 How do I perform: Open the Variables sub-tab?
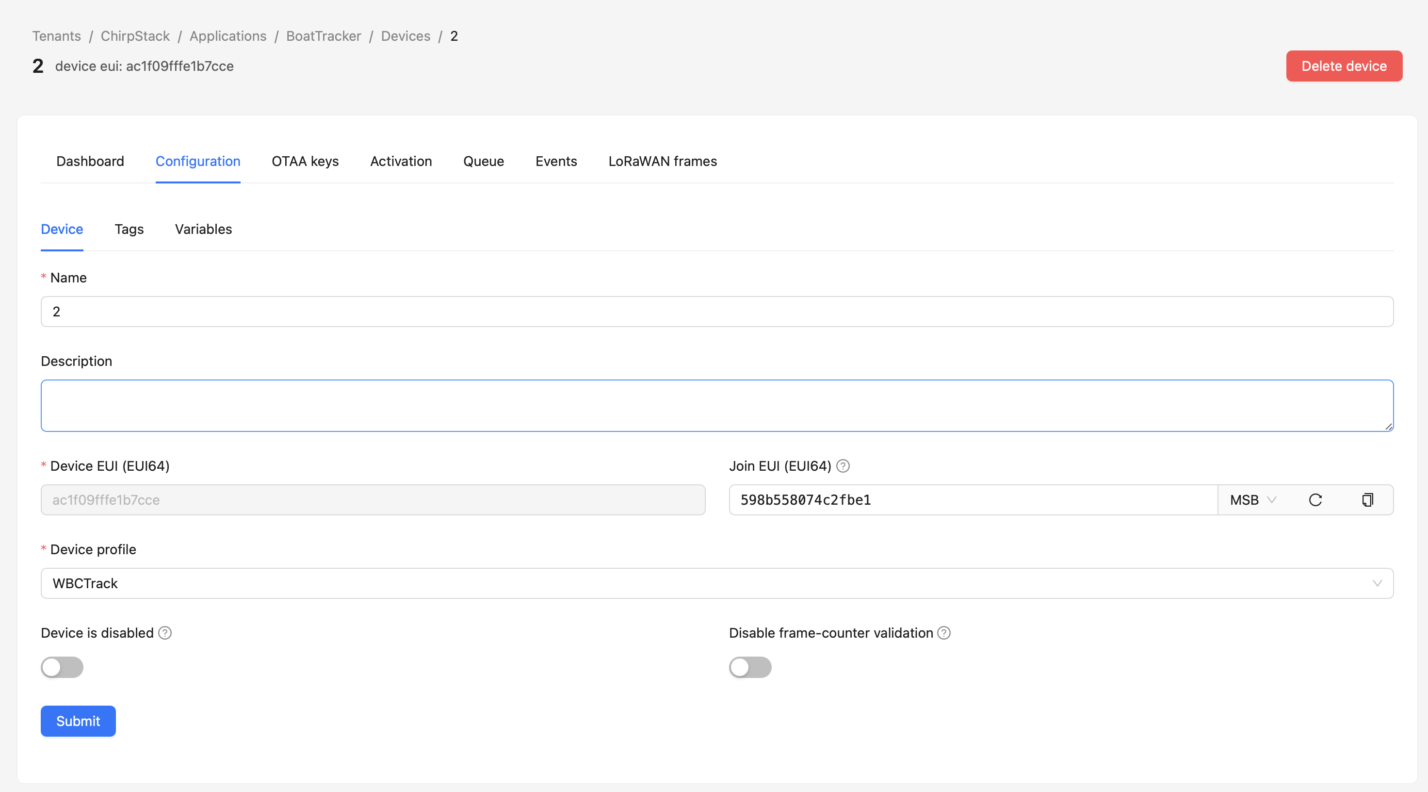[x=203, y=229]
